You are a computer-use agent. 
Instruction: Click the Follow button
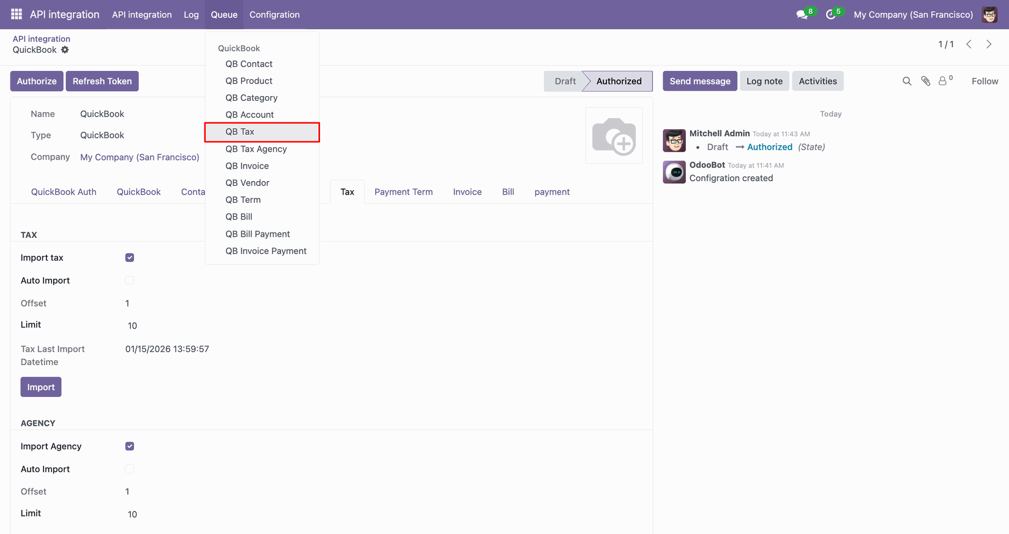985,81
